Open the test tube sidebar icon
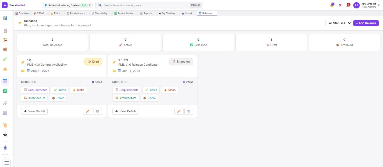Image resolution: width=383 pixels, height=167 pixels. (5, 59)
